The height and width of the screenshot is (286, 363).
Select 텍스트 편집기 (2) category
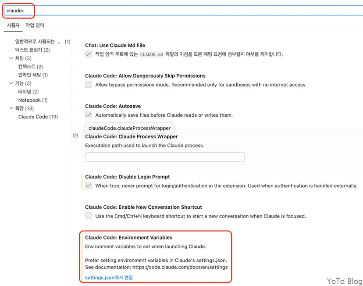pyautogui.click(x=32, y=50)
